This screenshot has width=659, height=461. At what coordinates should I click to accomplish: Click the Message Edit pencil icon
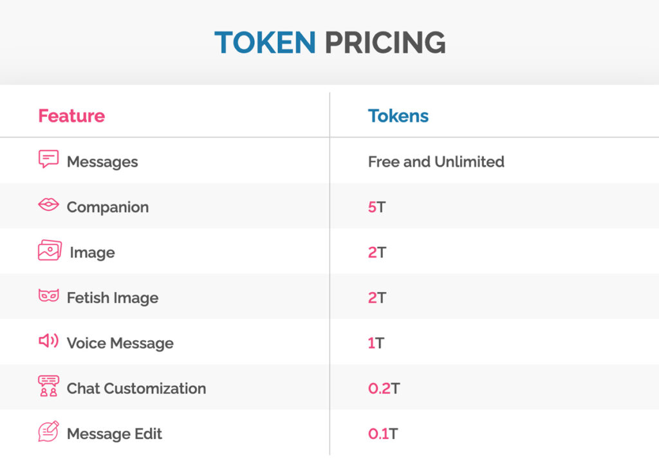(48, 431)
